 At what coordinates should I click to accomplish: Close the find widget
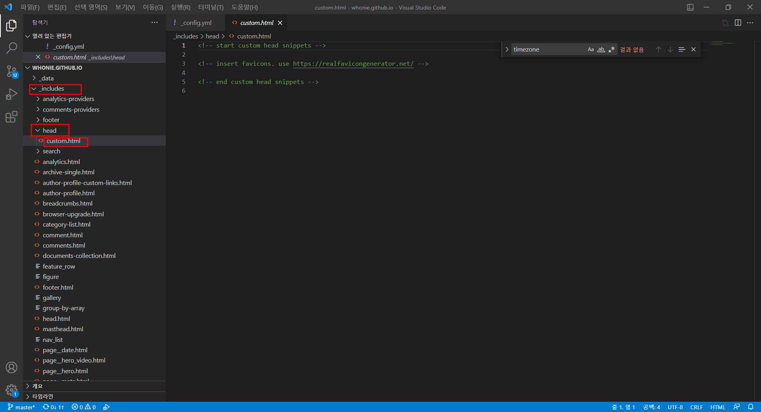coord(694,50)
